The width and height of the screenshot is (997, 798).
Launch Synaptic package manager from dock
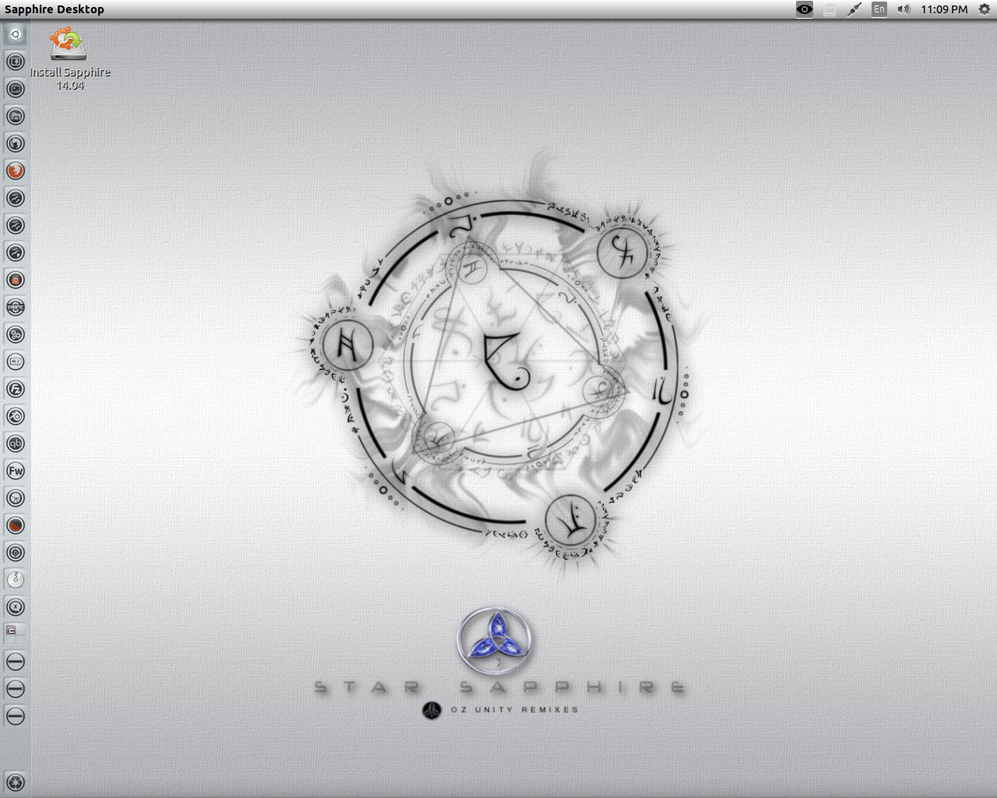(x=16, y=307)
